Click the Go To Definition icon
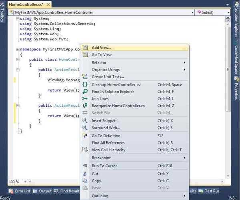Image resolution: width=240 pixels, height=200 pixels. click(x=85, y=136)
